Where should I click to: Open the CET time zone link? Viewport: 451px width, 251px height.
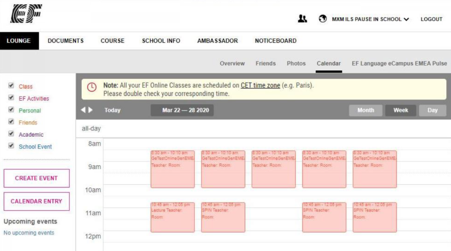coord(260,86)
